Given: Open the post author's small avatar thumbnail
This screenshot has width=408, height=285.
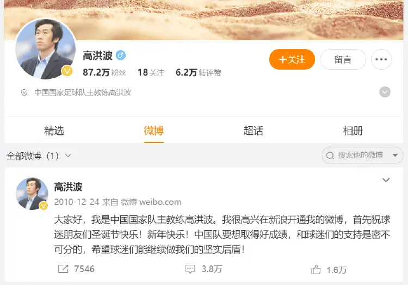Looking at the screenshot, I should coord(32,194).
